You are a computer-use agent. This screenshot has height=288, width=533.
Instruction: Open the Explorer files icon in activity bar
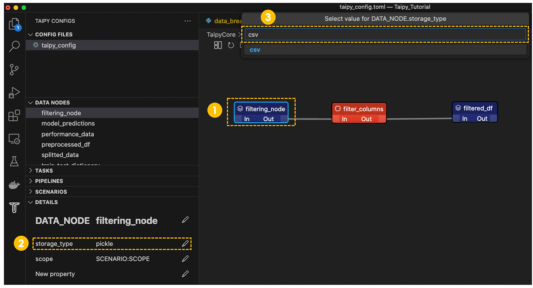(x=14, y=24)
